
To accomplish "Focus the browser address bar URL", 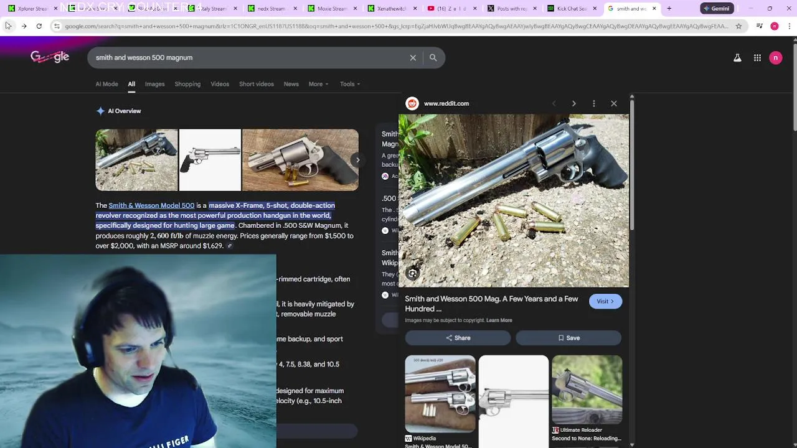I will 396,26.
